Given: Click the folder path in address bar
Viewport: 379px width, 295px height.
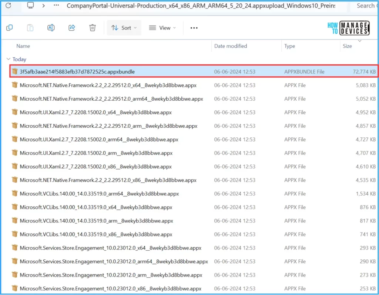Looking at the screenshot, I should 201,6.
